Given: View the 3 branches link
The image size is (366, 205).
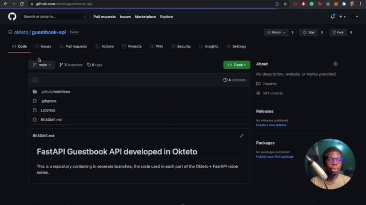Looking at the screenshot, I should click(71, 65).
